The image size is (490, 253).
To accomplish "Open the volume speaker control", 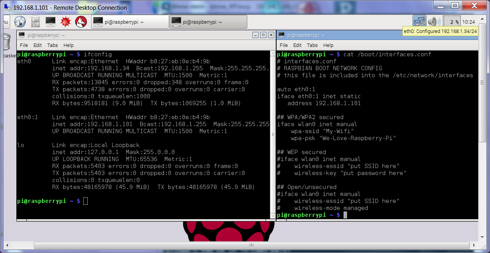I will coord(434,22).
